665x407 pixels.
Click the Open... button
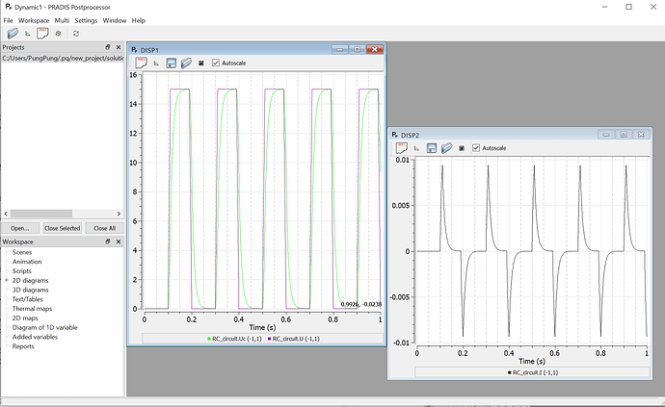coord(20,228)
